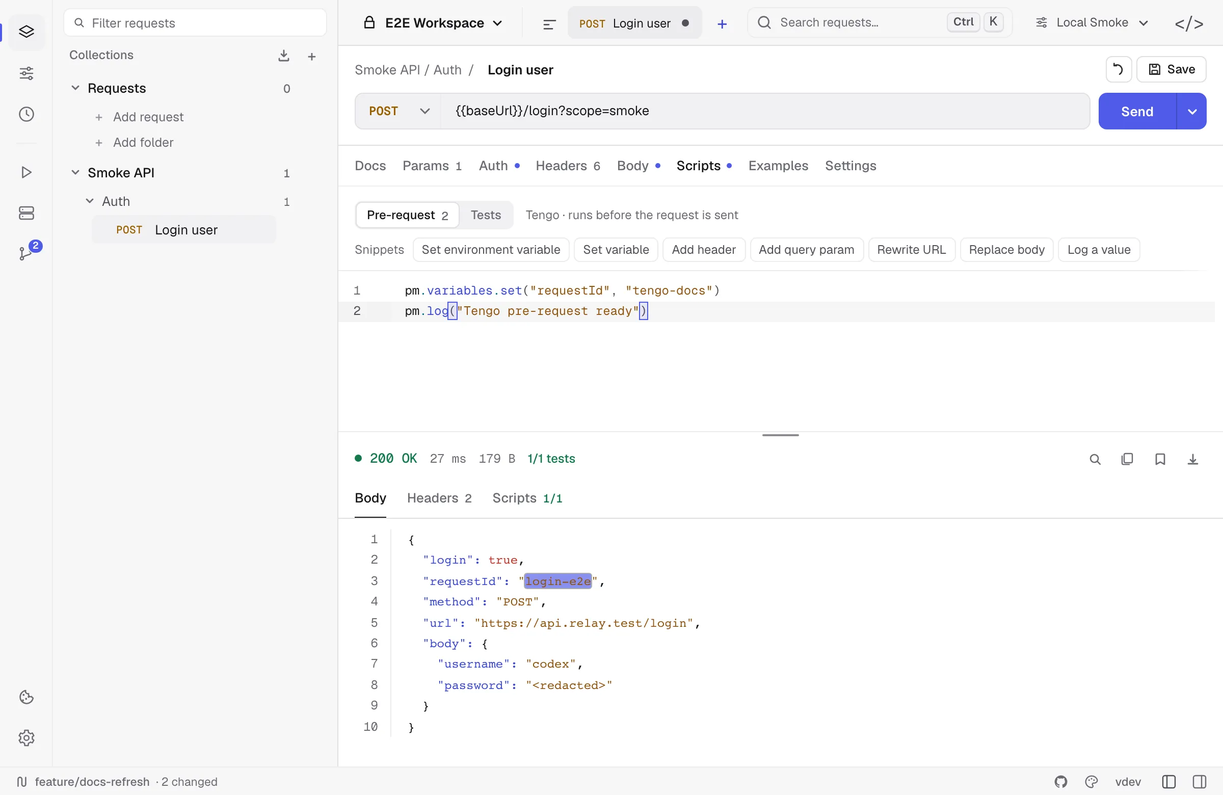Screen dimensions: 1223x795
Task: Switch to the Tests script toggle
Action: point(486,215)
